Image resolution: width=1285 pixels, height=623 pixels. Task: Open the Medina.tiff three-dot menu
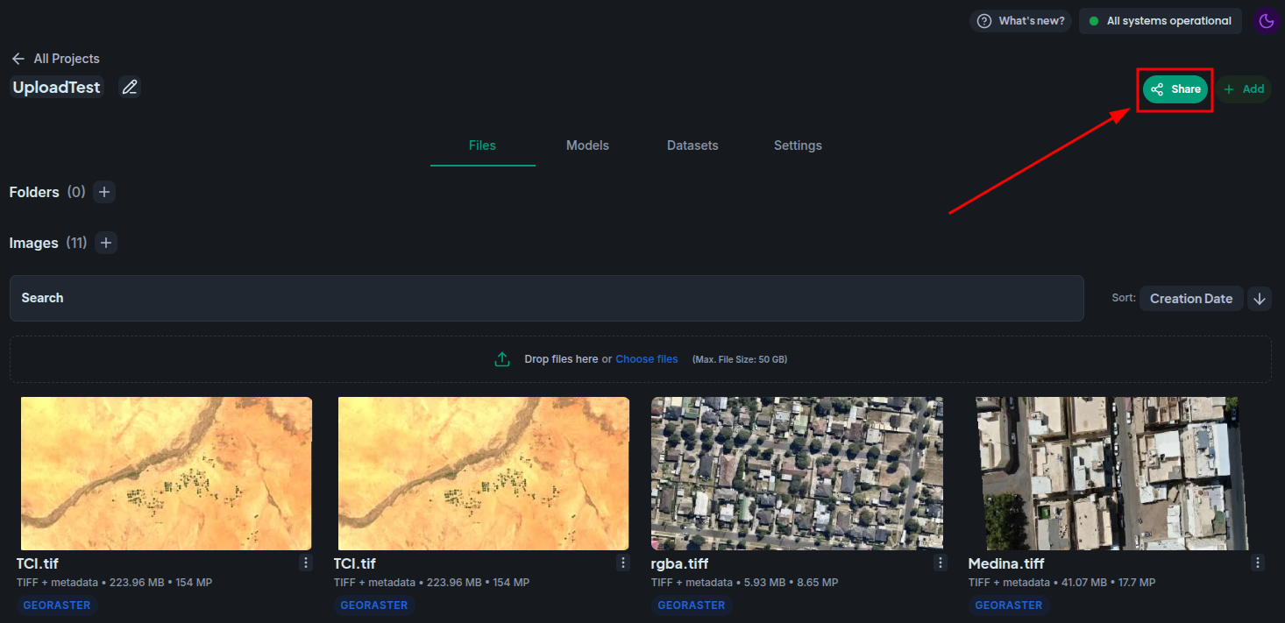pyautogui.click(x=1258, y=563)
